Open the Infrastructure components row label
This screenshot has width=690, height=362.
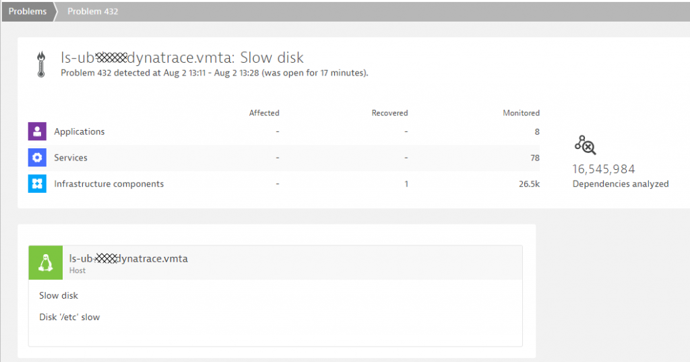pyautogui.click(x=108, y=184)
